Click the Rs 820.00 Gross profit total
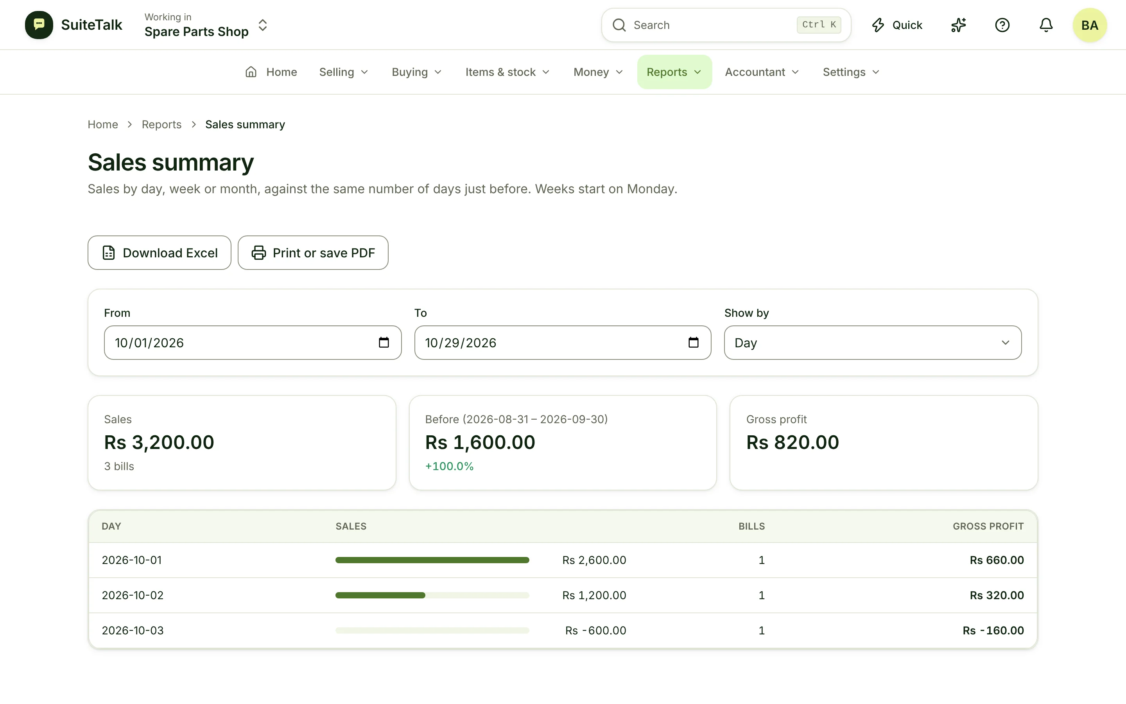 click(x=793, y=442)
